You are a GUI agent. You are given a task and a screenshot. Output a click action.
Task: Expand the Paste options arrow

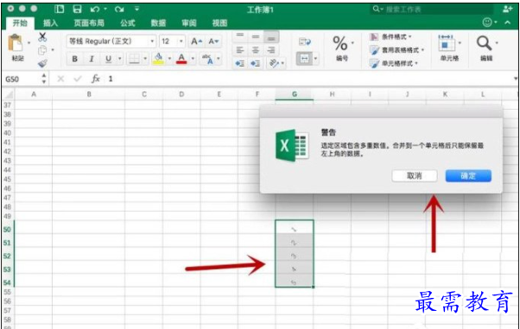29,43
